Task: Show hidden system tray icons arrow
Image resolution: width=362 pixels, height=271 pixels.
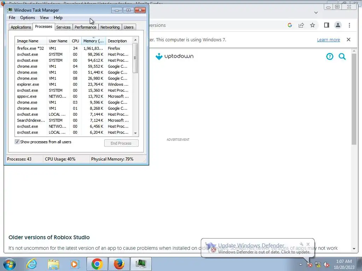Action: click(x=300, y=264)
